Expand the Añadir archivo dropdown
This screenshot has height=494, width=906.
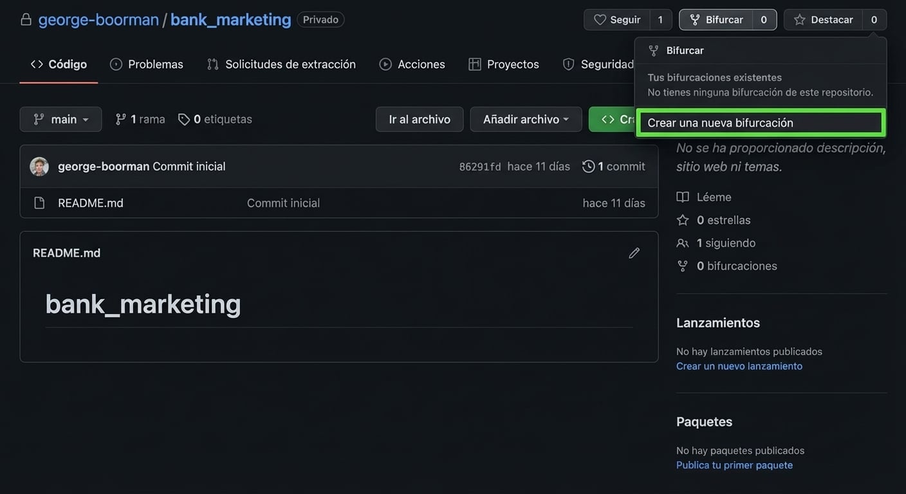point(526,119)
